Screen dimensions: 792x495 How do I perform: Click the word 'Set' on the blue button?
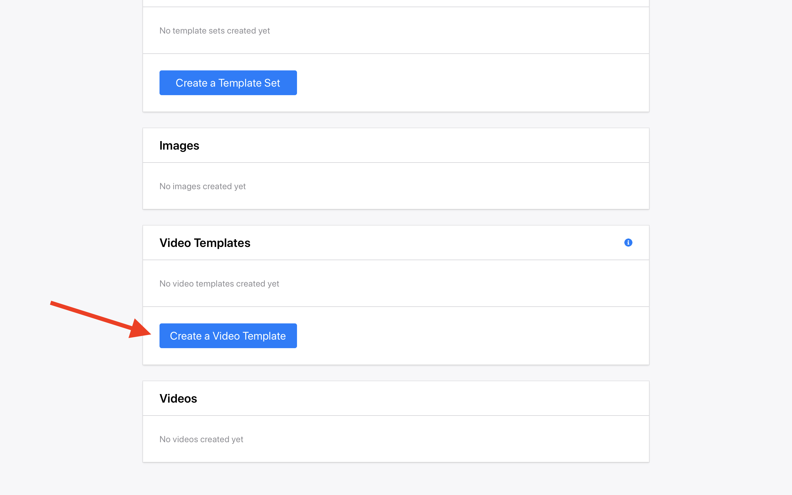(272, 83)
